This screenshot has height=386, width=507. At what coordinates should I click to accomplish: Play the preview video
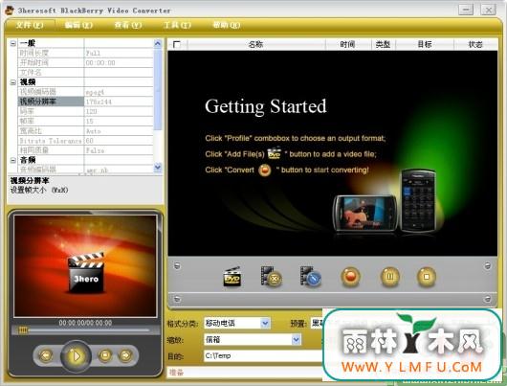pos(76,356)
